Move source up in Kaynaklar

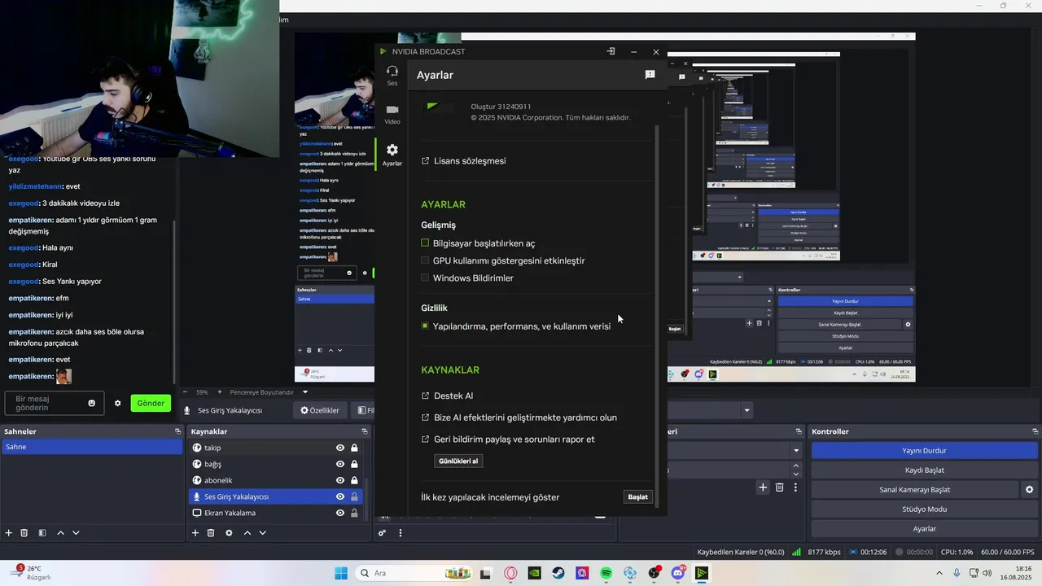[247, 533]
